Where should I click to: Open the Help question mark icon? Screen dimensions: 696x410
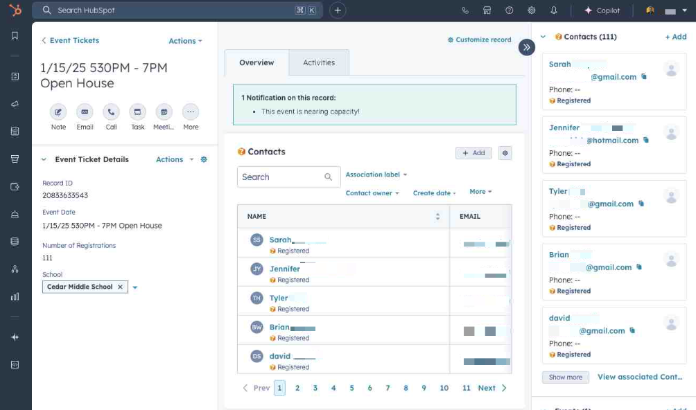point(509,10)
